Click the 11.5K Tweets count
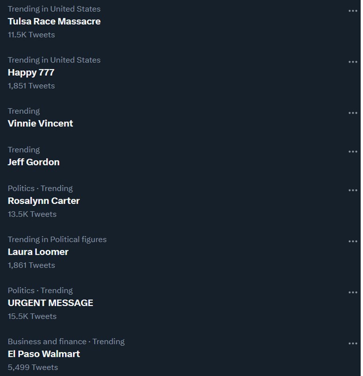Image resolution: width=363 pixels, height=376 pixels. point(31,35)
